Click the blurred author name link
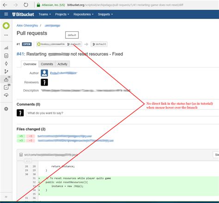The image size is (219, 203). tap(64, 73)
